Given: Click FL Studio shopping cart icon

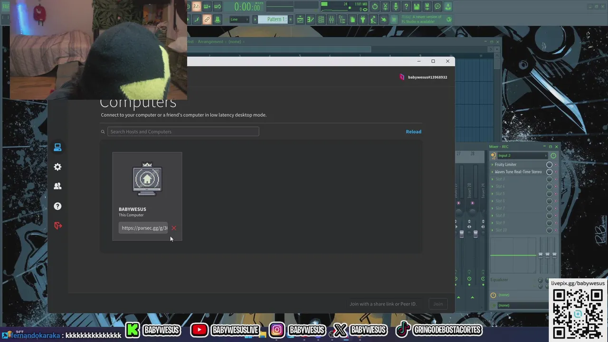Looking at the screenshot, I should pos(394,19).
